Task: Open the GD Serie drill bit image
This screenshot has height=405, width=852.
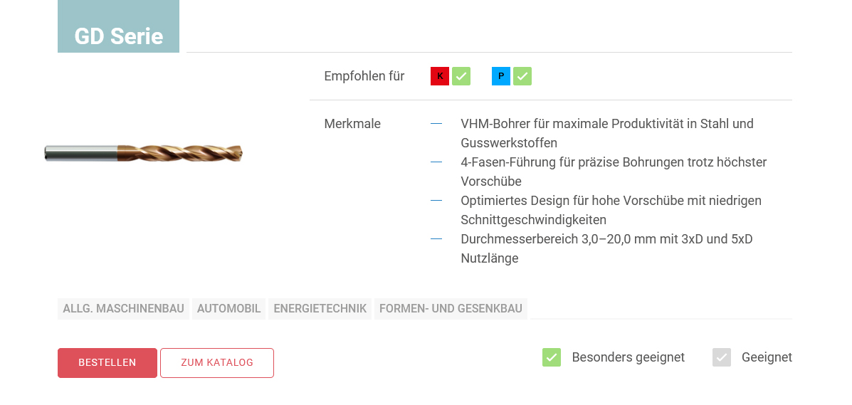Action: (144, 153)
